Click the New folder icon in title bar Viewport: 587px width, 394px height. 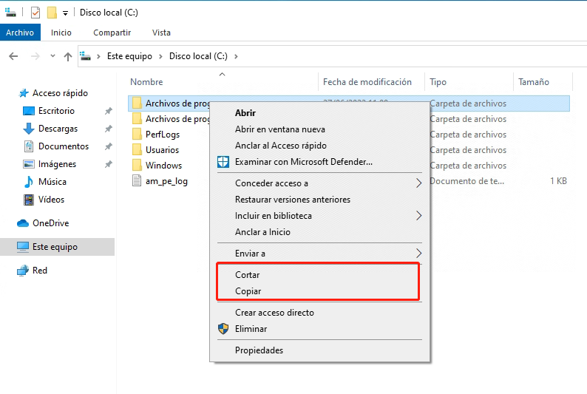pyautogui.click(x=52, y=13)
